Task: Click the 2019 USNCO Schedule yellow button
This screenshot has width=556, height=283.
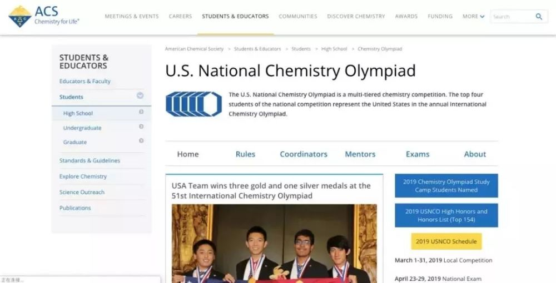Action: click(446, 241)
